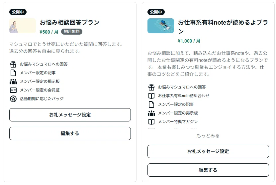Image resolution: width=276 pixels, height=185 pixels.
Task: Click the お悩み相談回答プラン title
Action: (69, 22)
